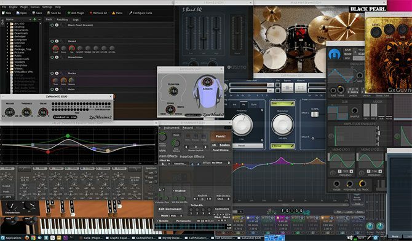
Task: Open the Plugin menu in Carla
Action: point(24,7)
